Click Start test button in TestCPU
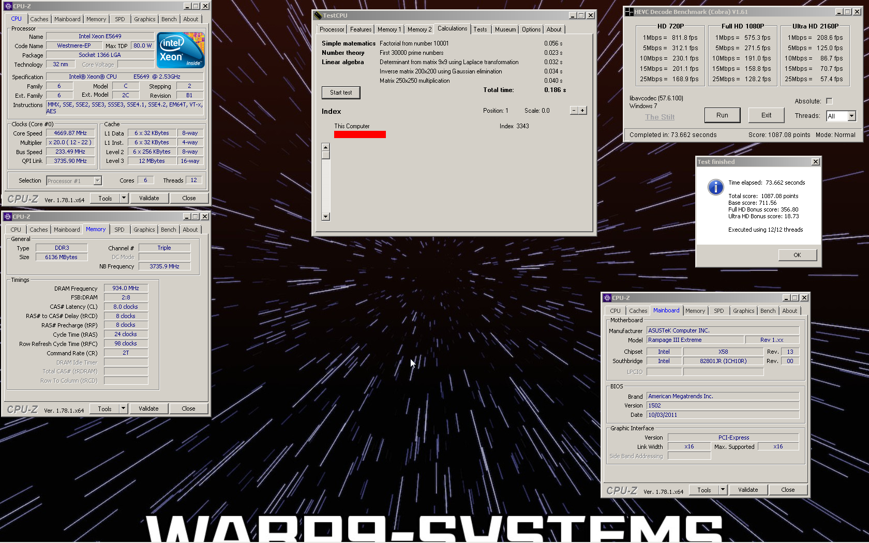Screen dimensions: 869x543 coord(341,93)
